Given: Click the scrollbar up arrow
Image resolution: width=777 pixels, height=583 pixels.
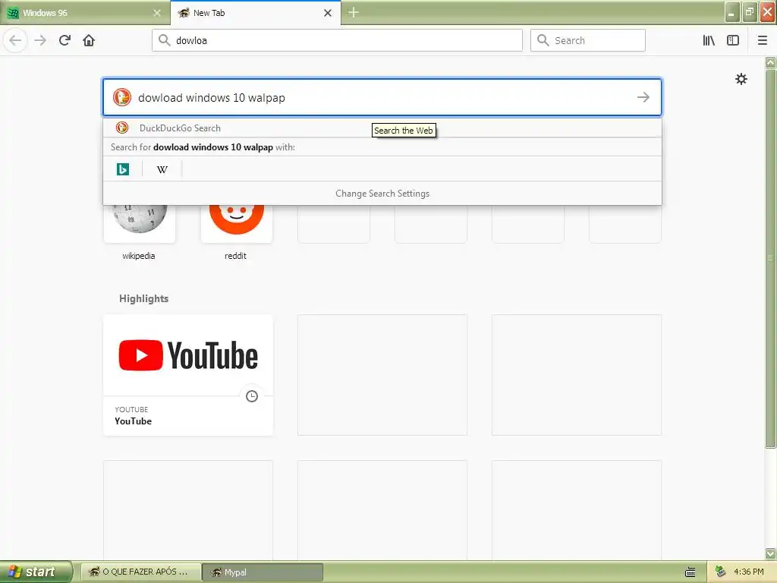Looking at the screenshot, I should [x=770, y=62].
